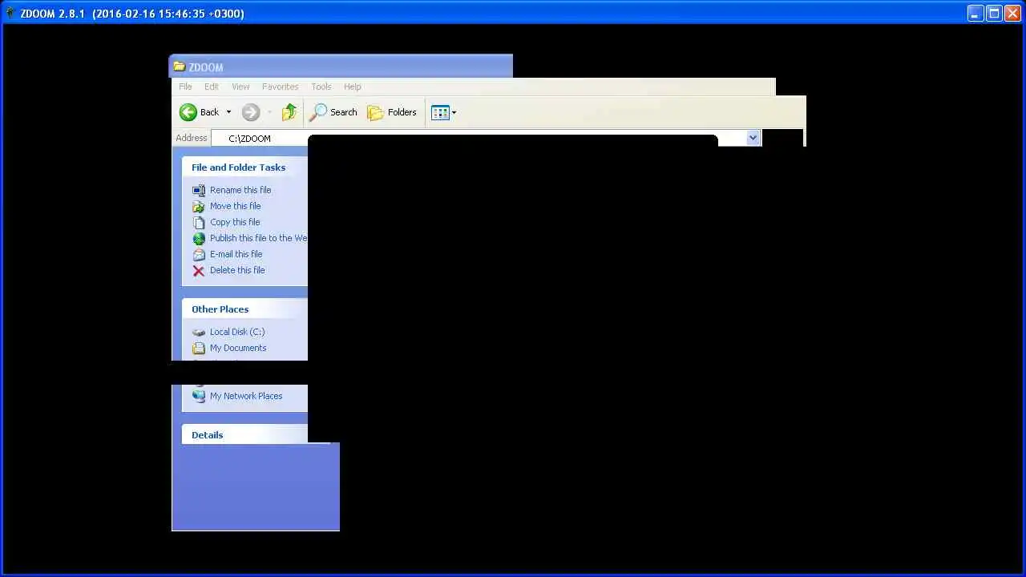Open the Views icon dropdown

click(x=443, y=113)
